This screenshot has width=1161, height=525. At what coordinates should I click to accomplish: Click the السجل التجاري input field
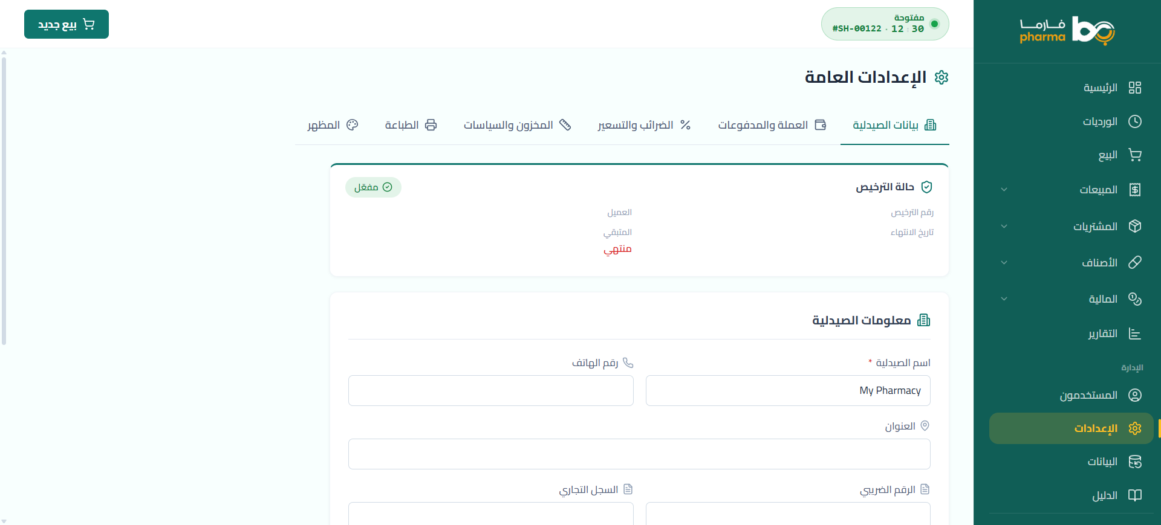pyautogui.click(x=491, y=514)
